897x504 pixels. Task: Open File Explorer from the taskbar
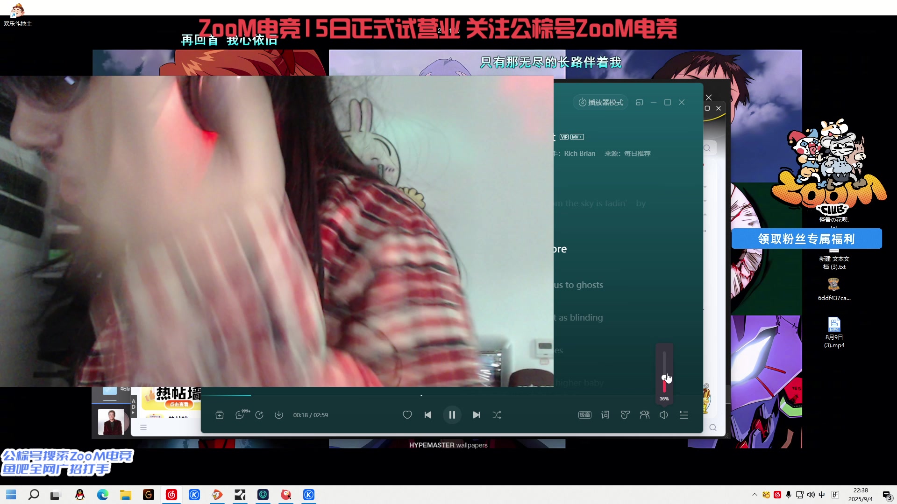126,495
